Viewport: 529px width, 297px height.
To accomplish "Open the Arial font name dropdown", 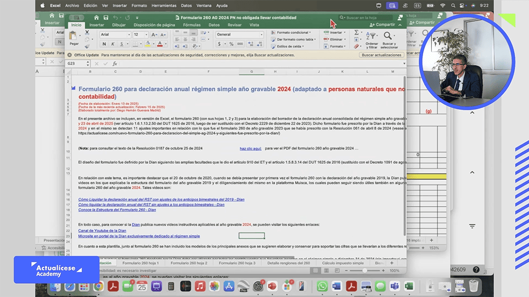I will [x=129, y=34].
